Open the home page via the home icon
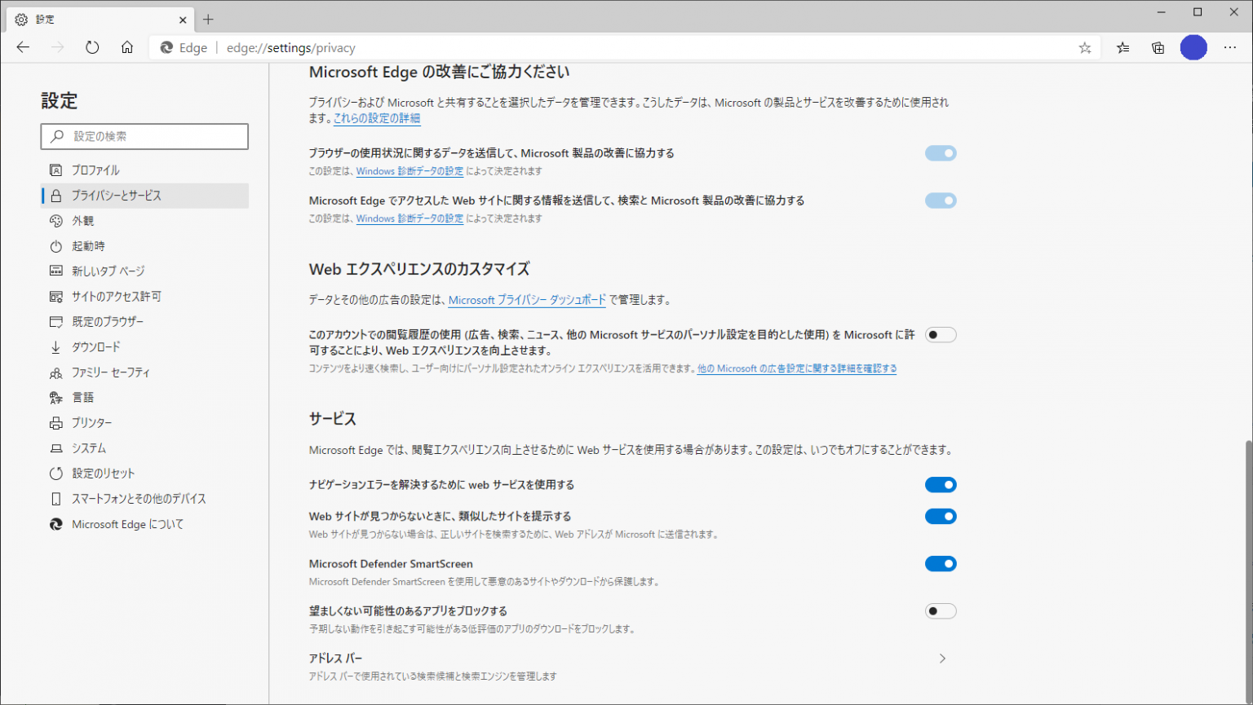Screen dimensions: 1253x705 point(127,47)
